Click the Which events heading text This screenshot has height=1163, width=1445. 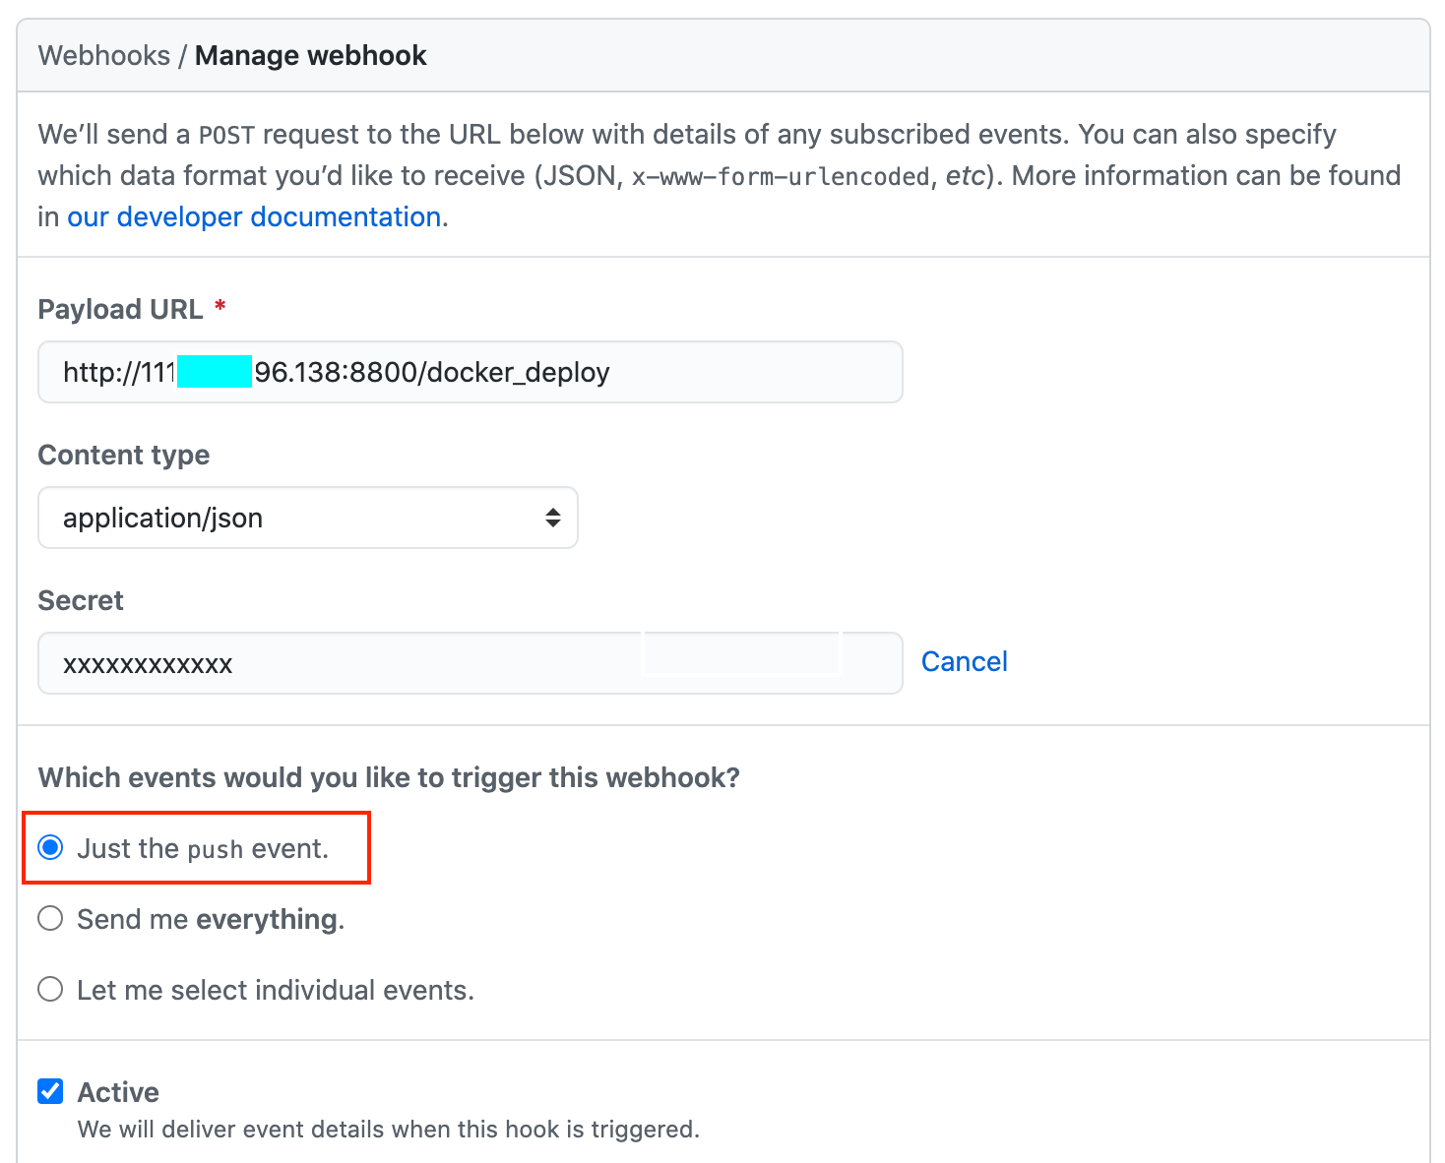[390, 776]
